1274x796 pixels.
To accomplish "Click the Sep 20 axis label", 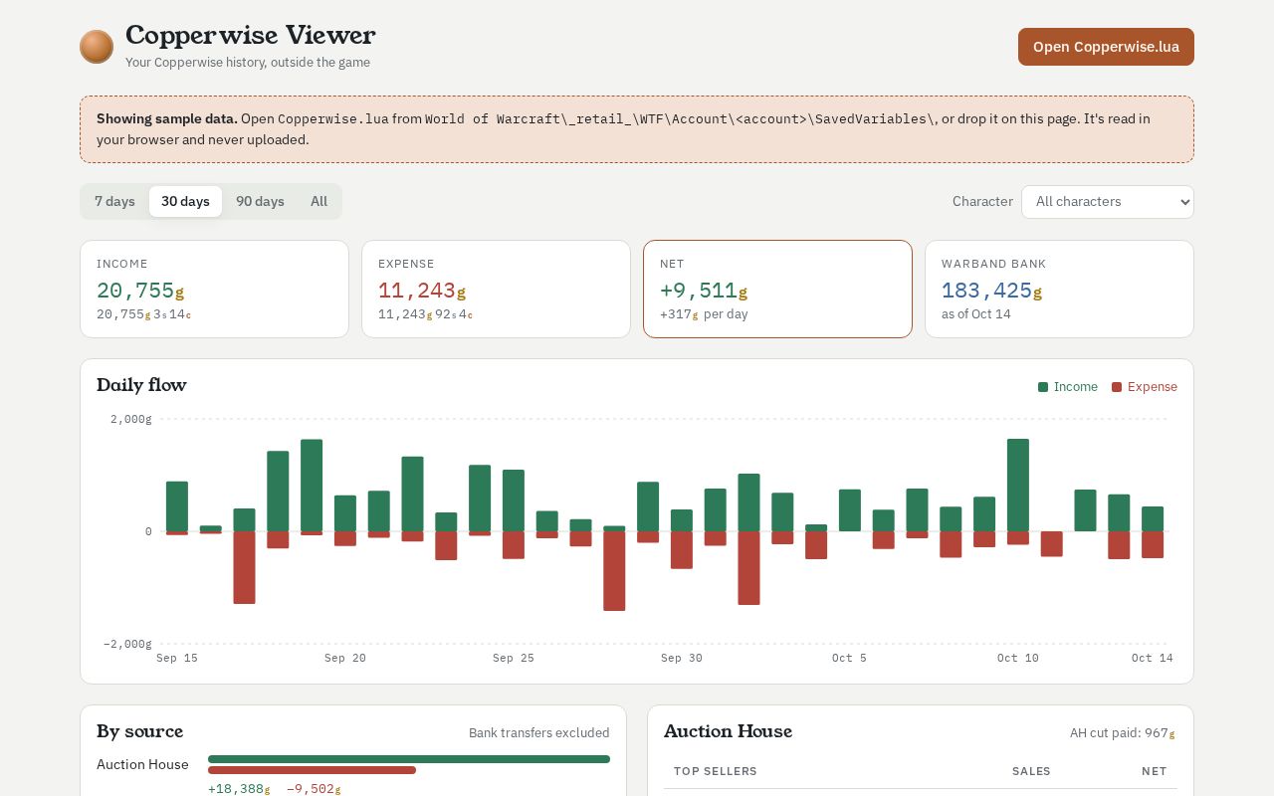I will click(345, 658).
